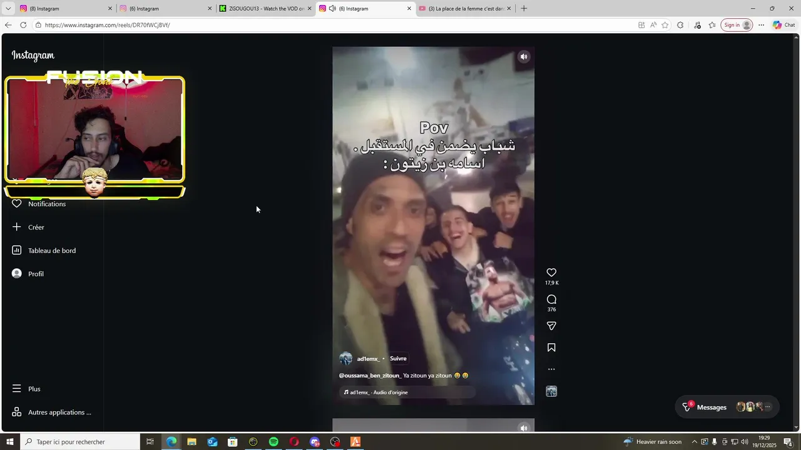Mute the tab using its speaker icon

click(332, 9)
